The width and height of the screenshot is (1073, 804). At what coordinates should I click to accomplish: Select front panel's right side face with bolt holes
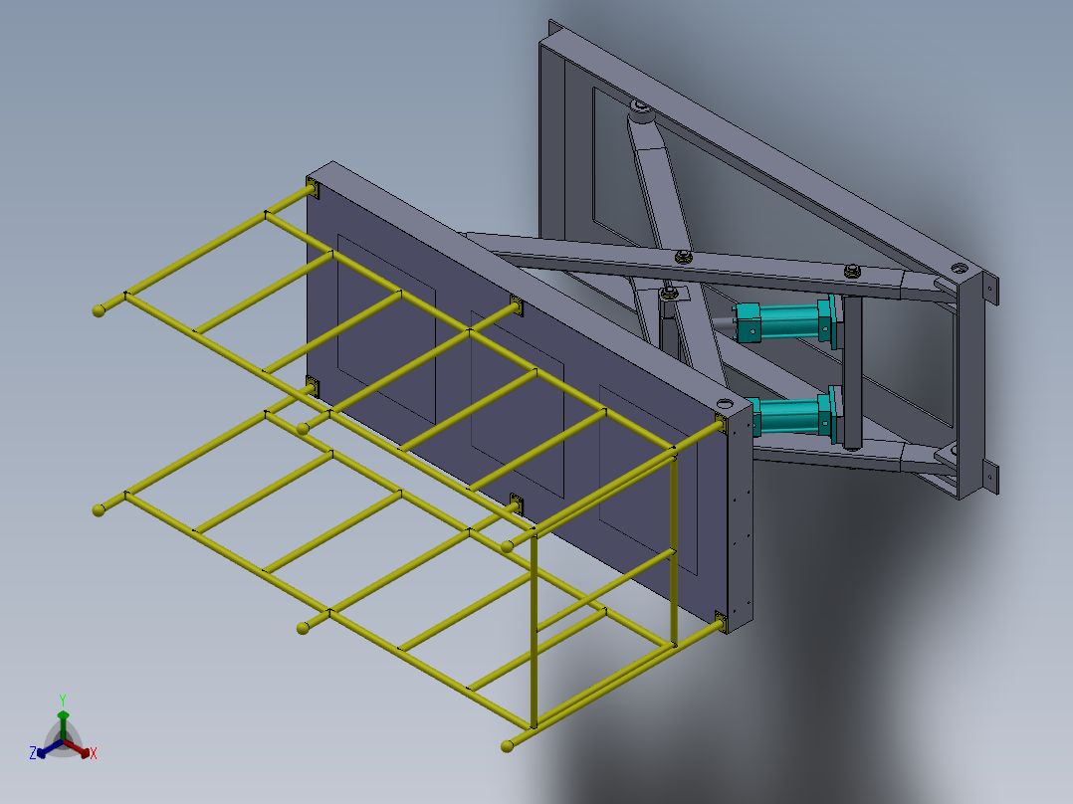(739, 520)
